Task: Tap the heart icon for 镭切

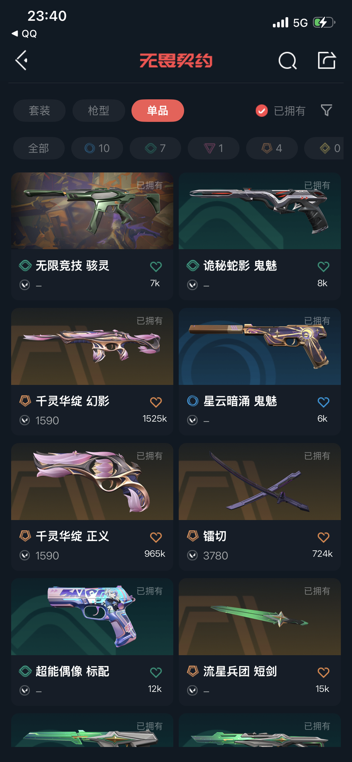Action: [323, 537]
